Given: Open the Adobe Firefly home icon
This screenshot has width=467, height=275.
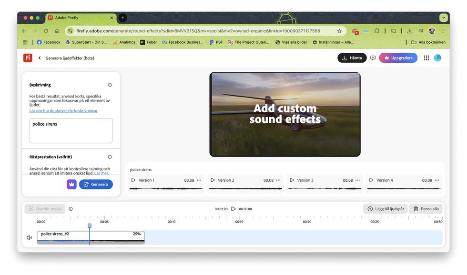Looking at the screenshot, I should tap(28, 58).
